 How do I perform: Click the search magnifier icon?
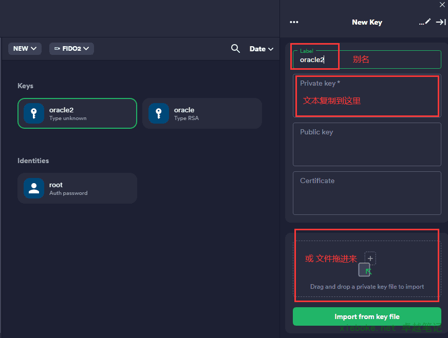[235, 49]
